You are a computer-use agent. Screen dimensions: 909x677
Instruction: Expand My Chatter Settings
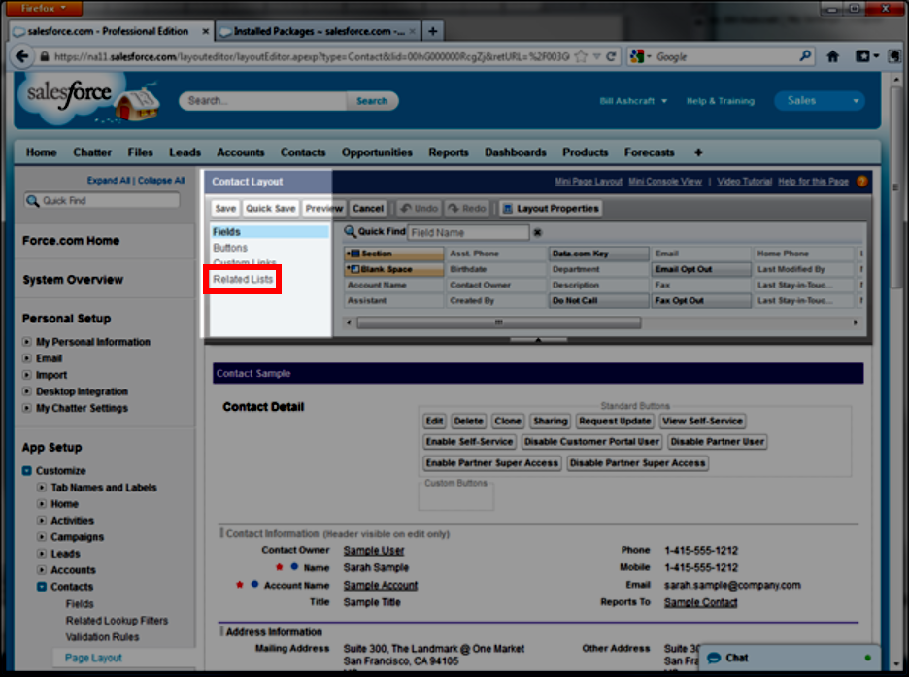point(26,408)
